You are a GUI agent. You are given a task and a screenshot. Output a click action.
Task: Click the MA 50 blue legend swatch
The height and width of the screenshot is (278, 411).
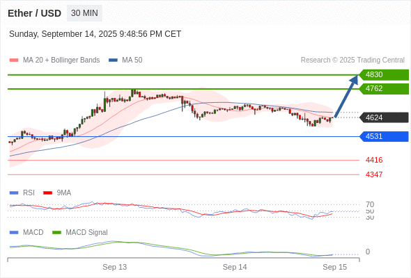pyautogui.click(x=113, y=60)
